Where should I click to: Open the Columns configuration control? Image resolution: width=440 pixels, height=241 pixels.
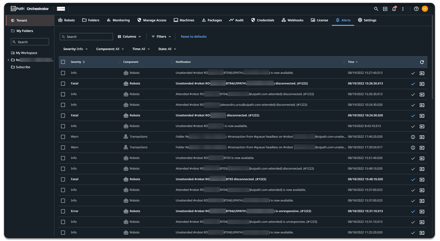[x=129, y=36]
